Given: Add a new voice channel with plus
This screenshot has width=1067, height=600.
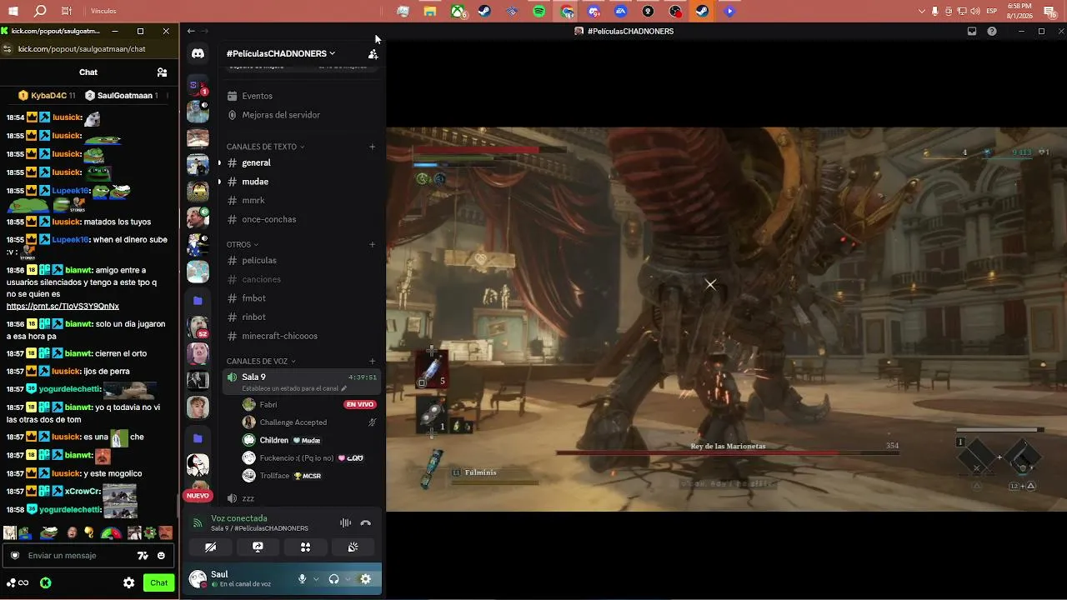Looking at the screenshot, I should tap(373, 362).
